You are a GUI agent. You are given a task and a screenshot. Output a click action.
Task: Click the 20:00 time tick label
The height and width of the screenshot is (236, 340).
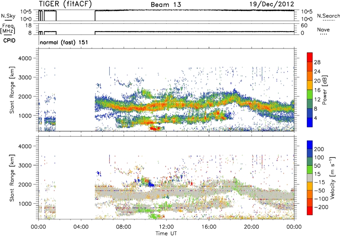252,227
